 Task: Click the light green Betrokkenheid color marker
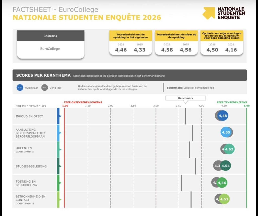point(58,199)
